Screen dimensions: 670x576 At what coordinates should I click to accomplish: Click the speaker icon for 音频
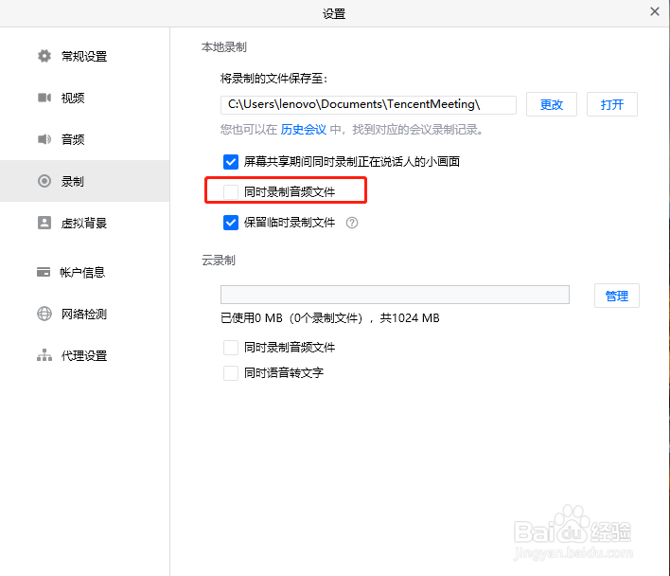[x=44, y=139]
